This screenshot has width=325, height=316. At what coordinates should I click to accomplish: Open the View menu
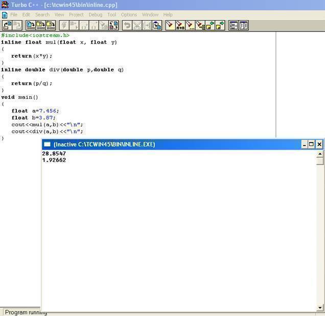[x=59, y=15]
